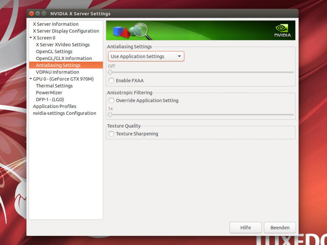
Task: Click the NVIDIA X Server Settings title bar
Action: (162, 14)
